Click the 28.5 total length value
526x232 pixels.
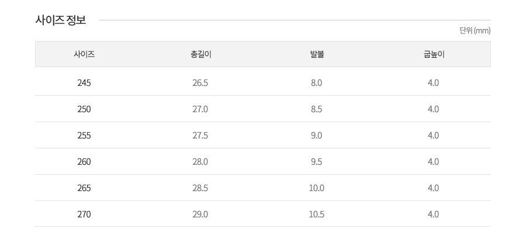pyautogui.click(x=200, y=188)
